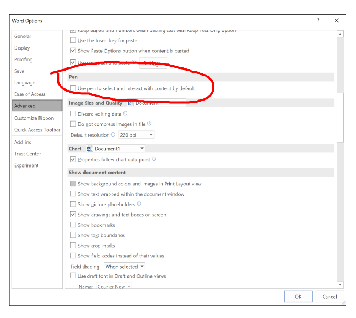Open the Chart Document1 dropdown
The height and width of the screenshot is (318, 356).
coord(115,149)
